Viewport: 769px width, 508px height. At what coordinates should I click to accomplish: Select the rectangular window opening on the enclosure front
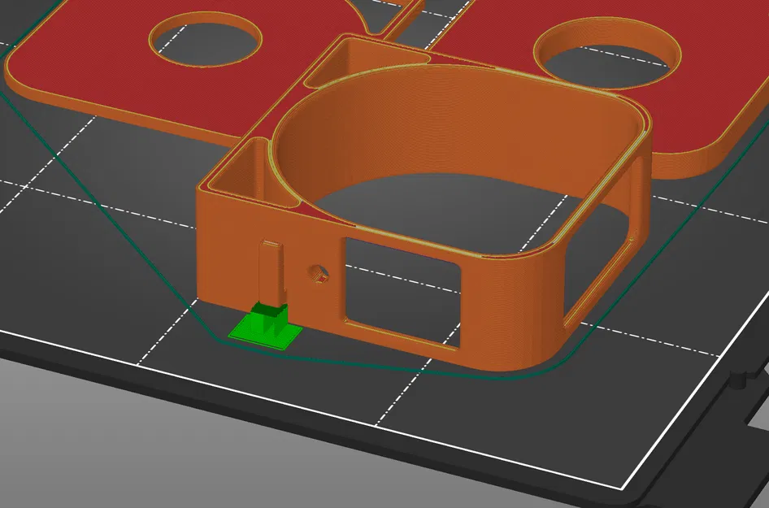tap(402, 289)
